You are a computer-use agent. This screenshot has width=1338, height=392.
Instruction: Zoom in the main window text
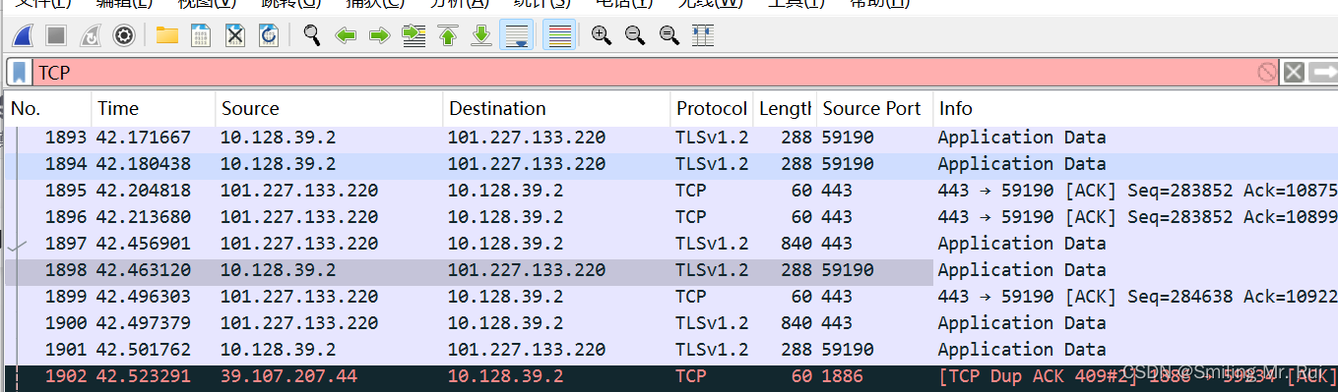coord(602,36)
